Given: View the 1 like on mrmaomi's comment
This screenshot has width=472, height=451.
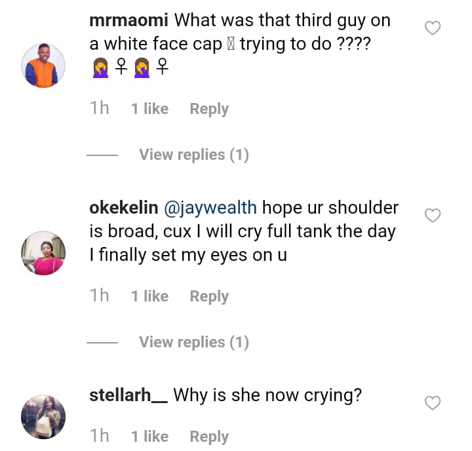Looking at the screenshot, I should pos(149,109).
